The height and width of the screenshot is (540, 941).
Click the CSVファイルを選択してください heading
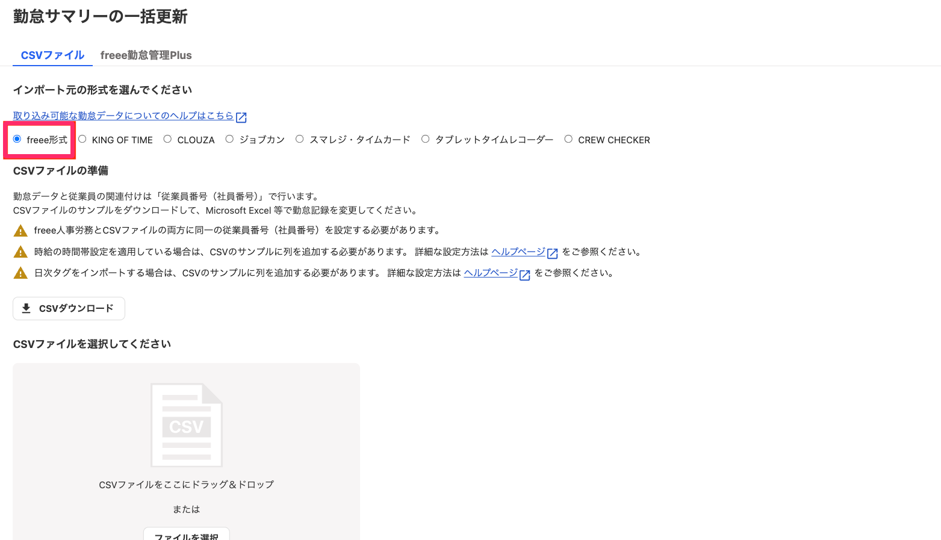[92, 344]
